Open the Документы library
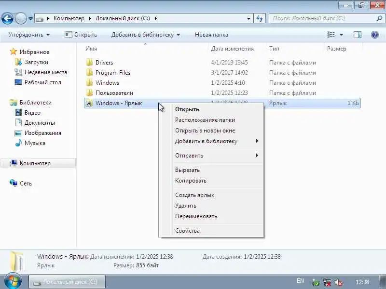This screenshot has width=386, height=289. tap(40, 123)
